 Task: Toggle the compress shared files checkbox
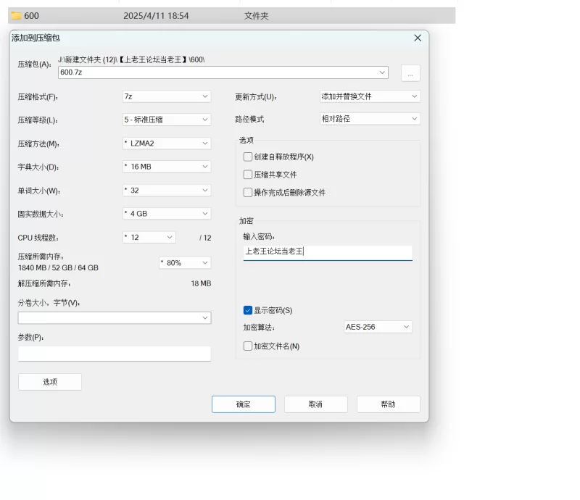click(x=249, y=175)
